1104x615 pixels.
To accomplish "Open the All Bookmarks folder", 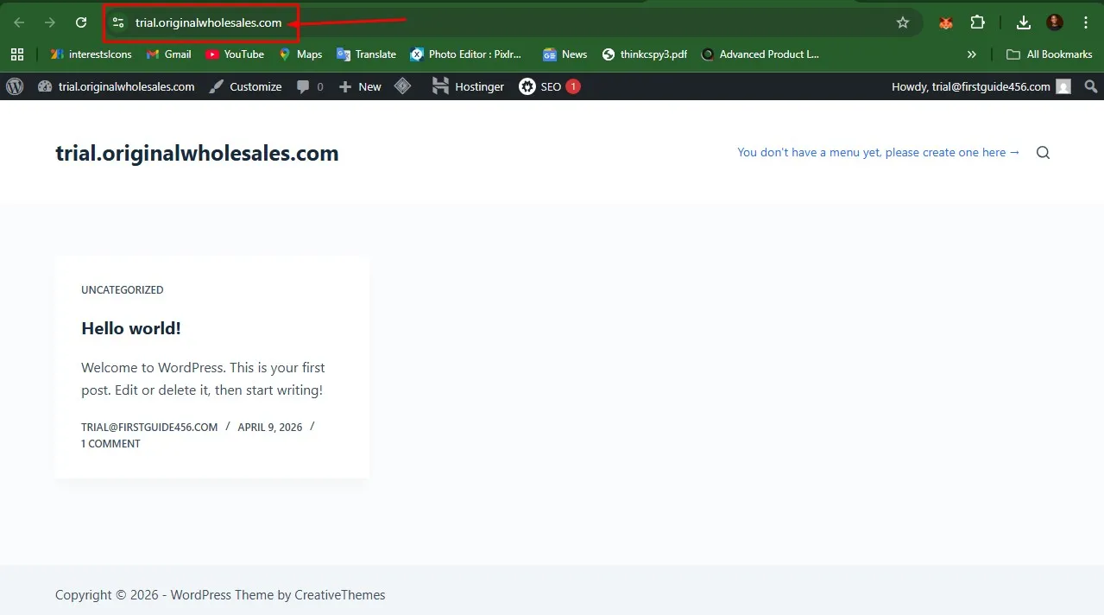I will click(1050, 54).
